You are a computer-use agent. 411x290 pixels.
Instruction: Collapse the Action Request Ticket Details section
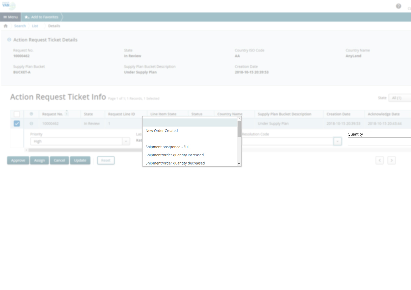tap(9, 40)
